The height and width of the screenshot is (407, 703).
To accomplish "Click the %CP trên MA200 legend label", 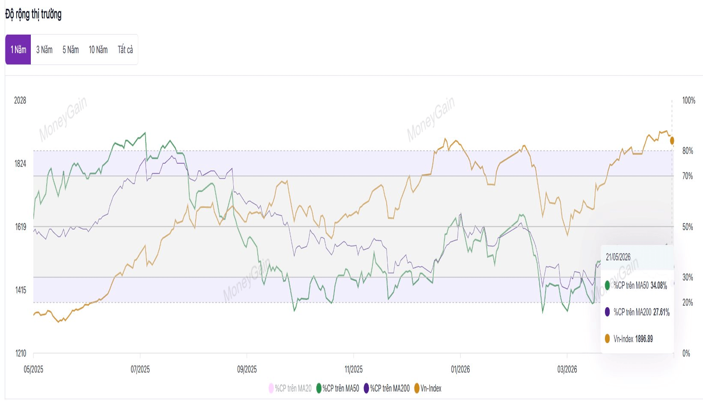I will (x=390, y=389).
